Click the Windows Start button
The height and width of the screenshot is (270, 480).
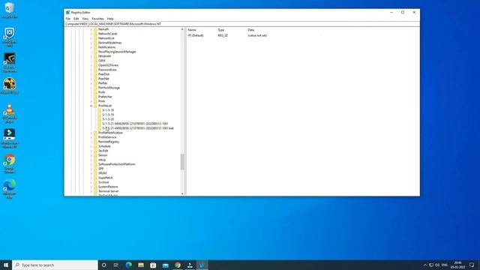(x=6, y=265)
